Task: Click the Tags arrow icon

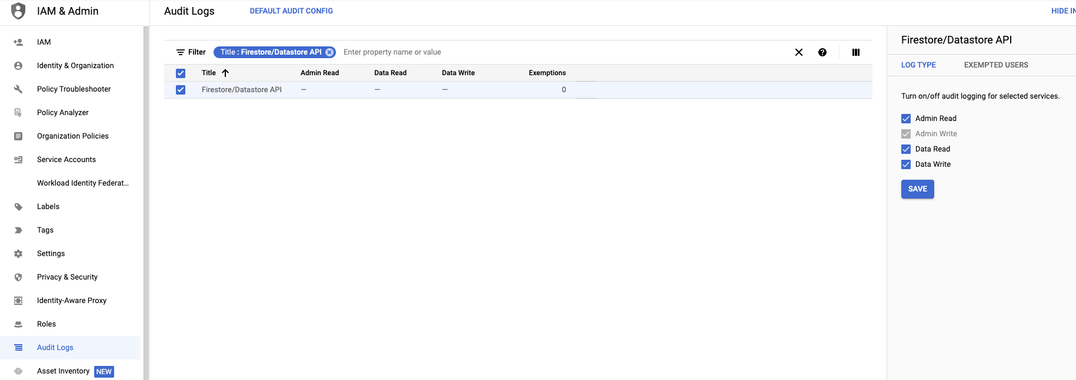Action: (x=18, y=230)
